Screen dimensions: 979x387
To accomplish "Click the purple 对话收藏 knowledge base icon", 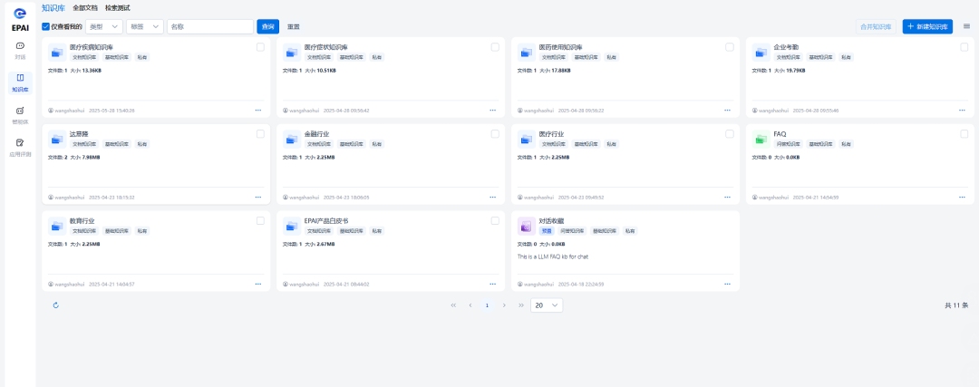I will pyautogui.click(x=526, y=225).
